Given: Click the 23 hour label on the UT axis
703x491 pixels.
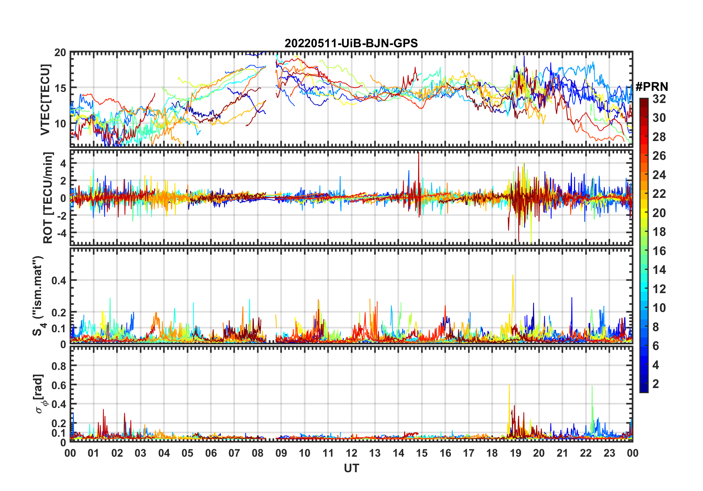Looking at the screenshot, I should [609, 453].
